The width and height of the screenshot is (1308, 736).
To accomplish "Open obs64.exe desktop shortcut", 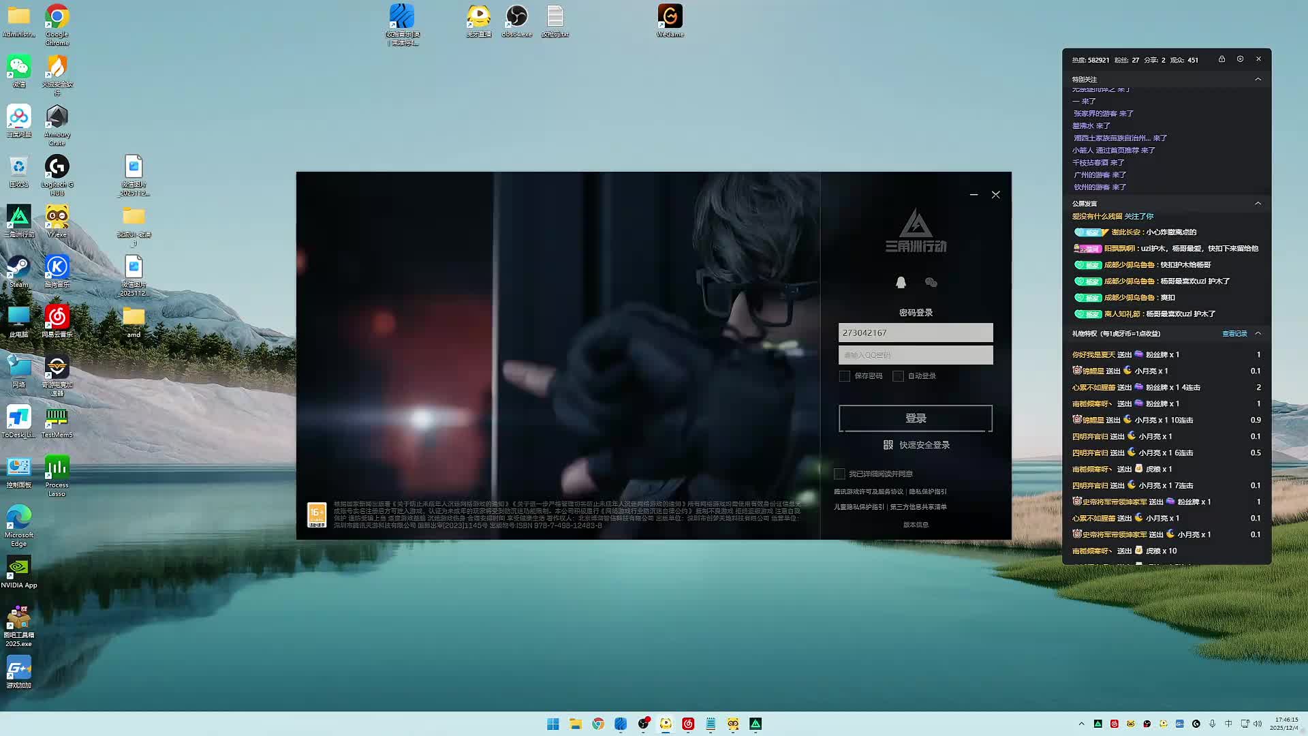I will (516, 17).
